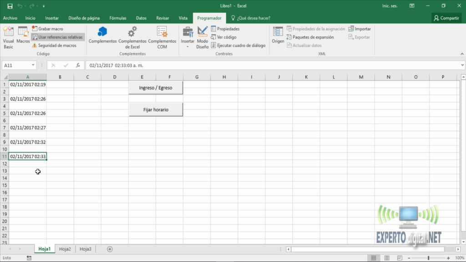Click the Origen XML icon
The height and width of the screenshot is (262, 466).
[278, 37]
